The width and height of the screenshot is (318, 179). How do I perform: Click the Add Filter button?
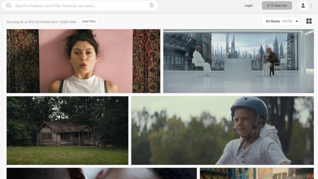[89, 21]
